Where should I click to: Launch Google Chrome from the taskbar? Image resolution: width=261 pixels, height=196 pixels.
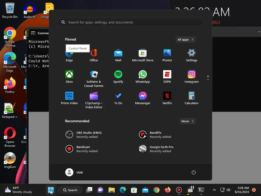156,190
